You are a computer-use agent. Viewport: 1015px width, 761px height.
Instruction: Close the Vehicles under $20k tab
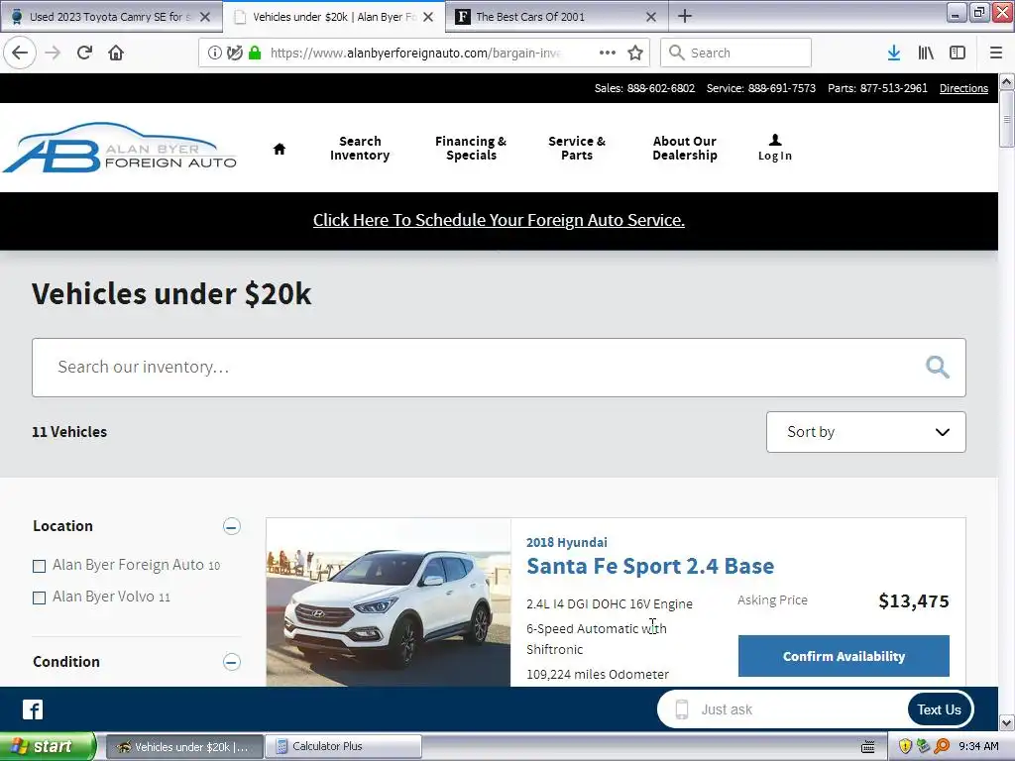428,17
